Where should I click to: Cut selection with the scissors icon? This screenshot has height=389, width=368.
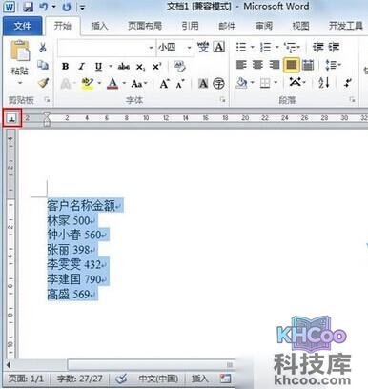coord(43,48)
